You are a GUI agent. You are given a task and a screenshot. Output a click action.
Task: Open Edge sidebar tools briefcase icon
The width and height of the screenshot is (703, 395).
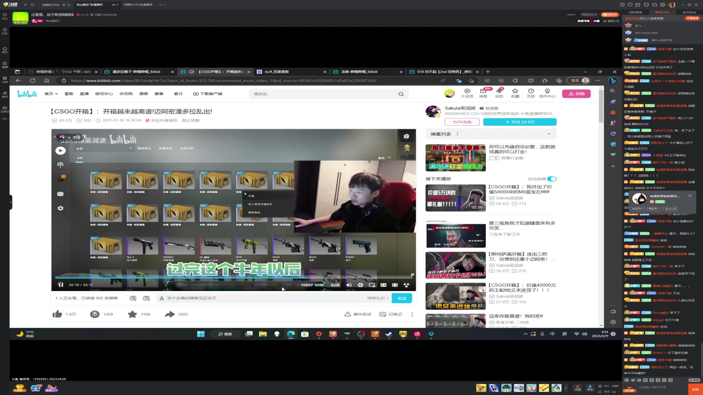click(x=613, y=112)
